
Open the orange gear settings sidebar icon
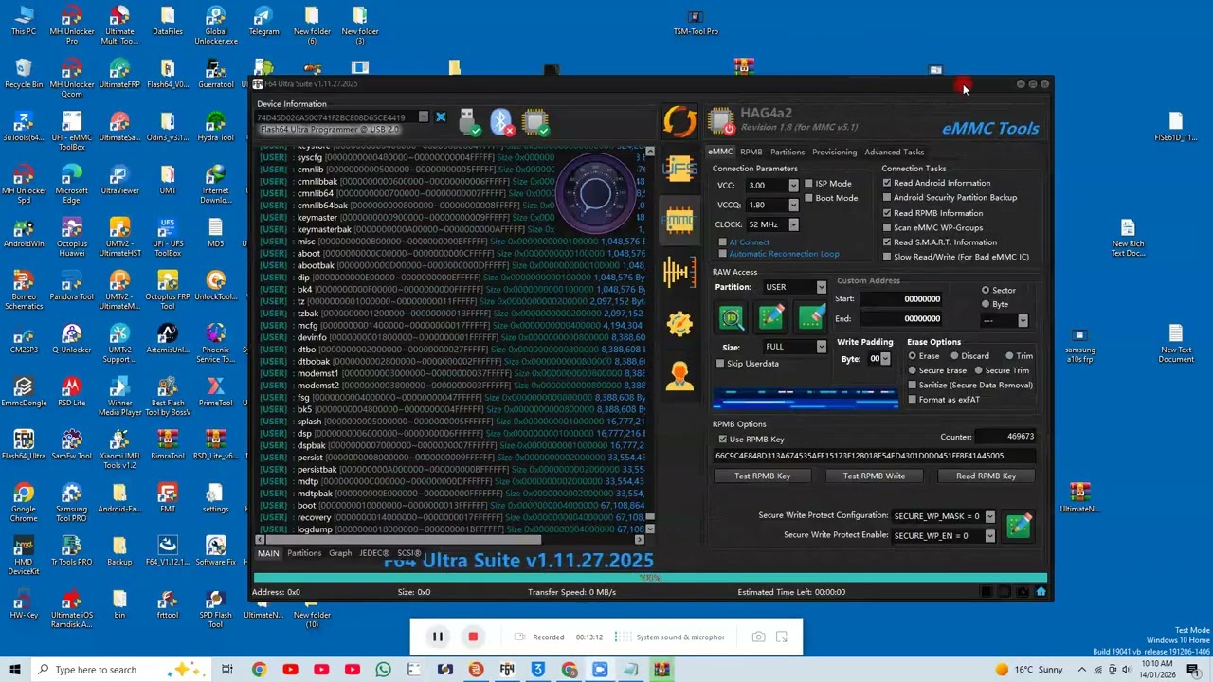679,324
